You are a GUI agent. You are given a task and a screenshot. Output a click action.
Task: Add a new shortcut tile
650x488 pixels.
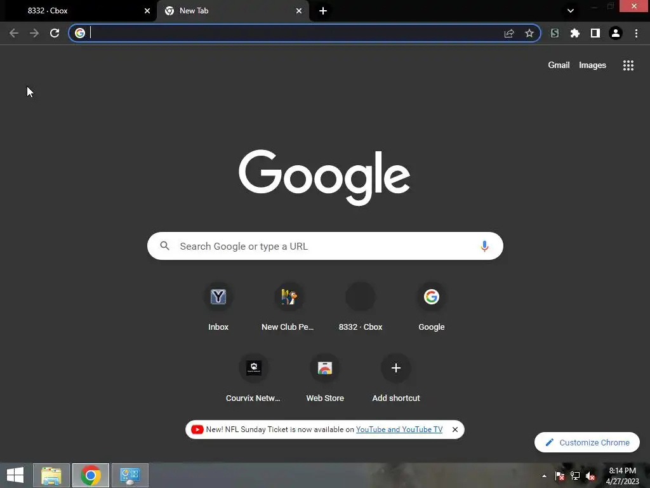[x=396, y=379]
